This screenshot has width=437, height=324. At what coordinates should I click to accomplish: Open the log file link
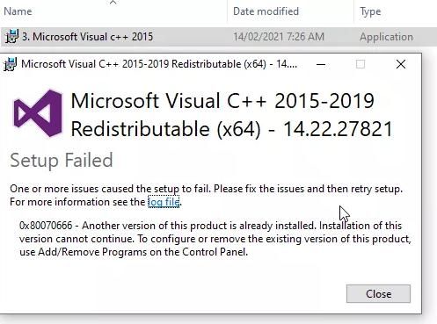point(164,202)
